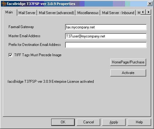The image size is (154, 129).
Task: Click the facsBridge T37FSP Properties title text
Action: (41, 4)
